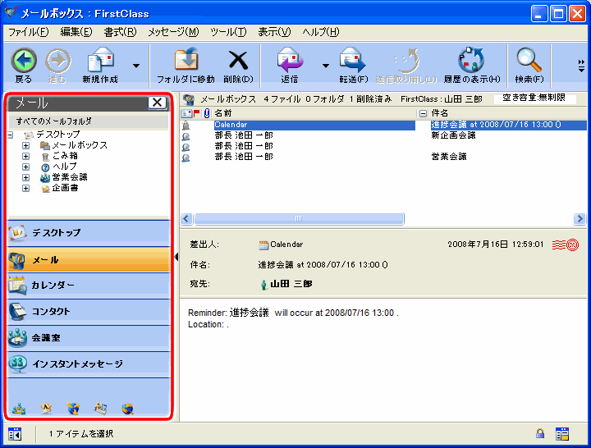Open the 会議室 navigation button

click(89, 337)
